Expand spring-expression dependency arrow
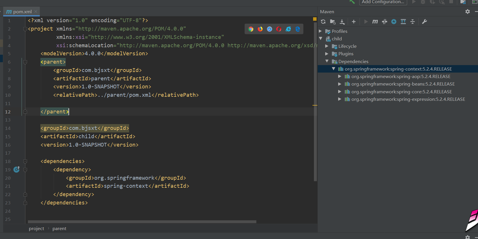The image size is (478, 239). (x=340, y=99)
